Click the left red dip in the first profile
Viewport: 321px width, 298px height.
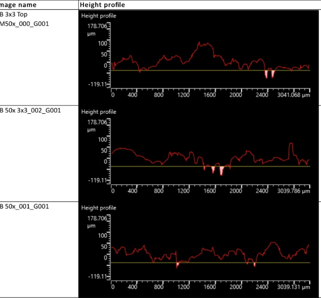point(267,74)
